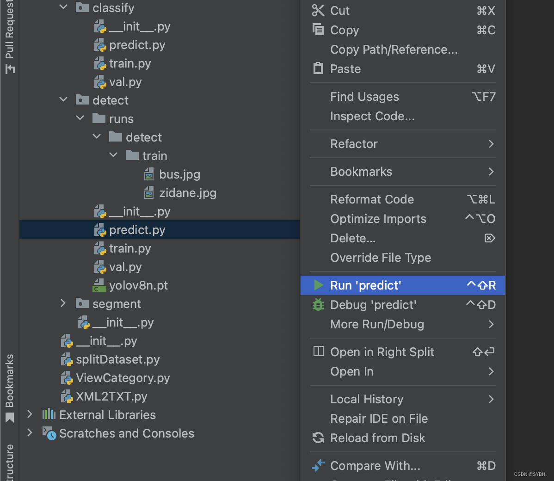The width and height of the screenshot is (554, 481).
Task: Select splitDataset.py in the project tree
Action: [117, 359]
